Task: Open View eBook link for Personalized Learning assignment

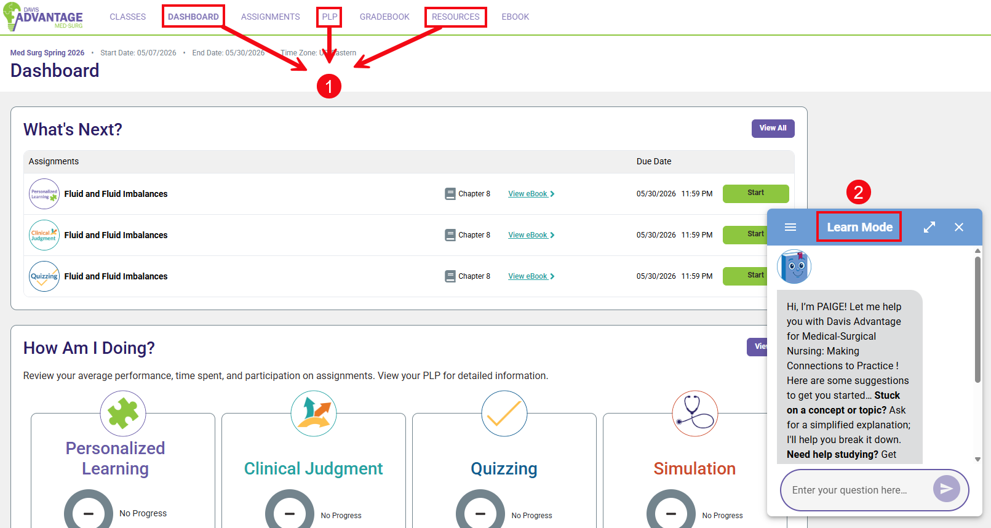Action: 531,194
